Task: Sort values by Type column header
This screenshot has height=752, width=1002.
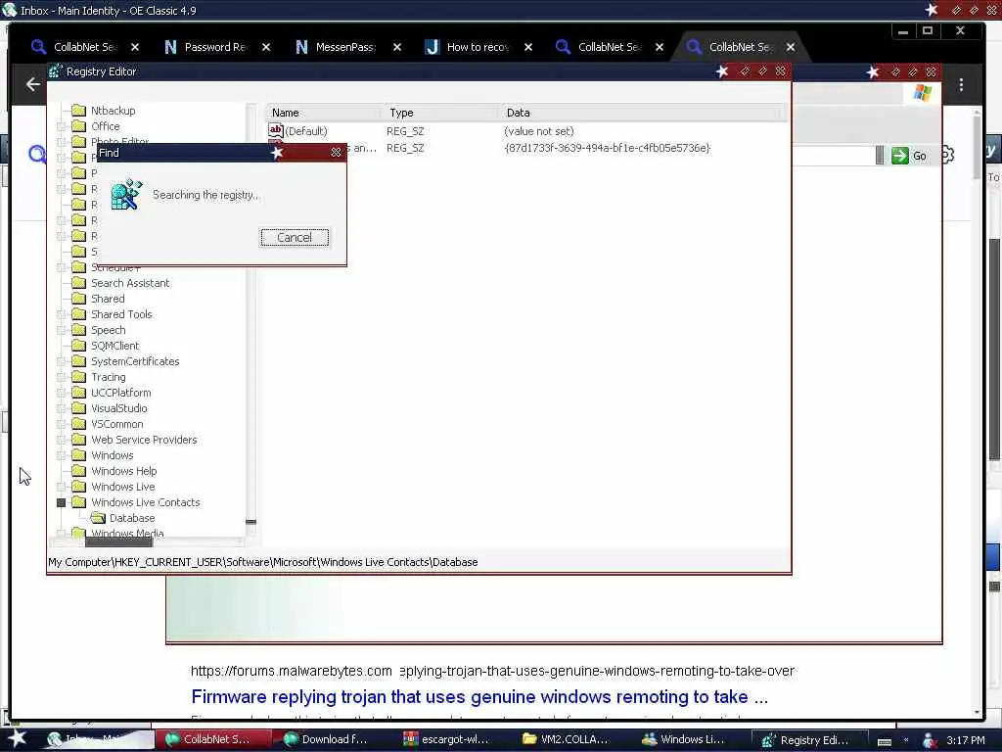Action: [441, 113]
